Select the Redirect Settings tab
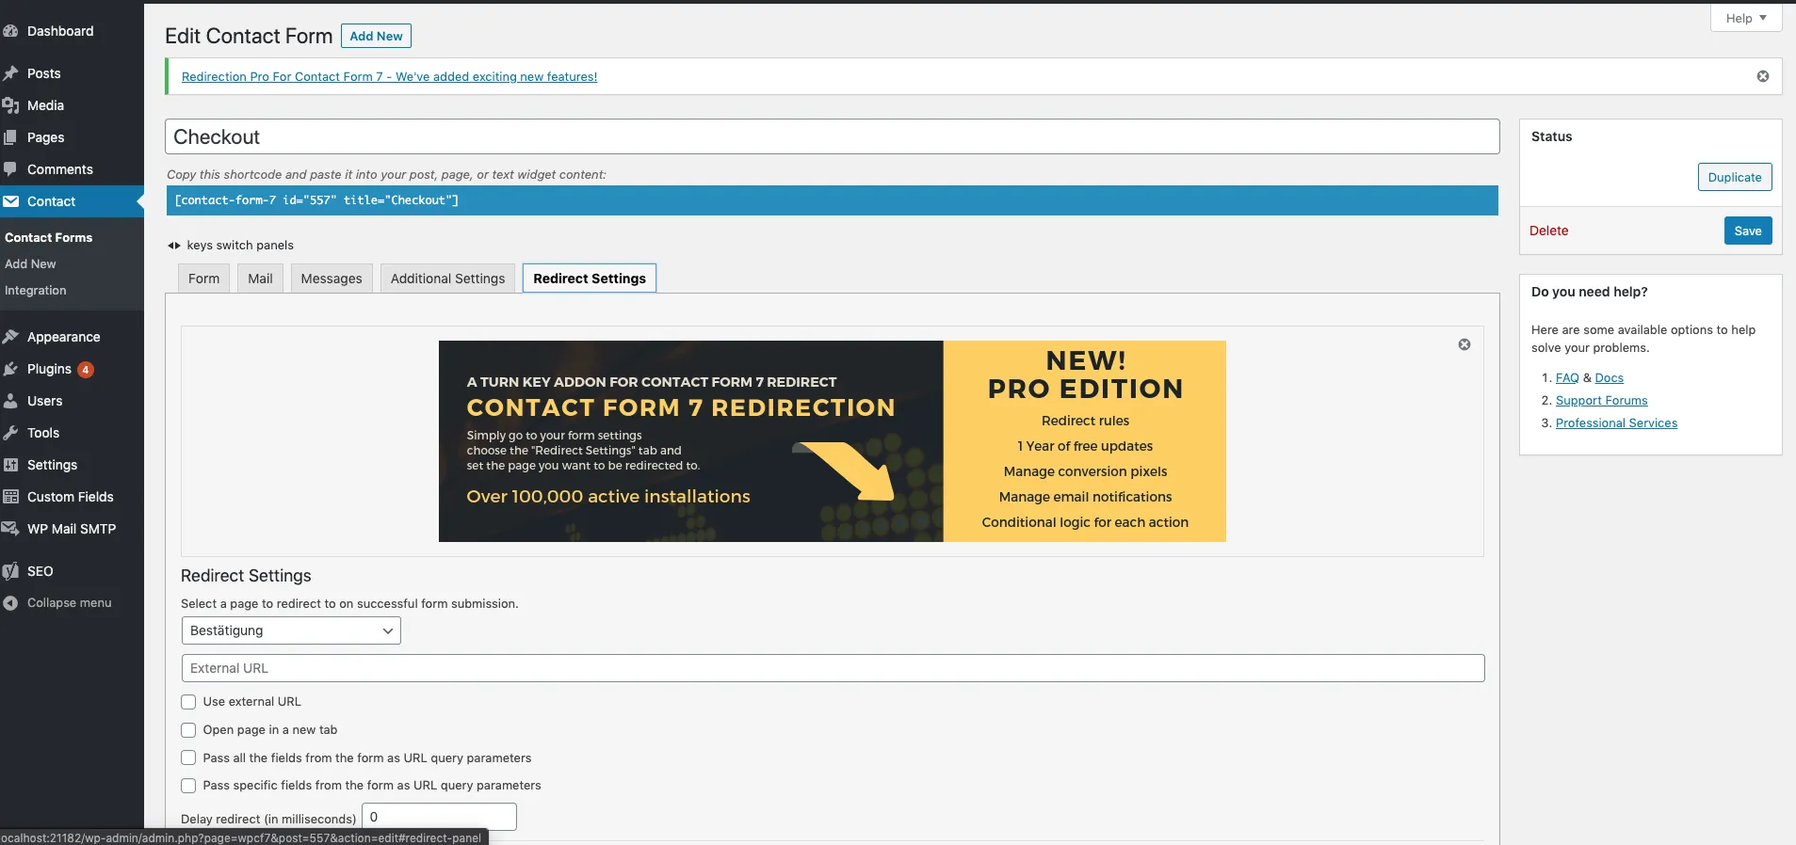This screenshot has height=845, width=1796. (590, 279)
